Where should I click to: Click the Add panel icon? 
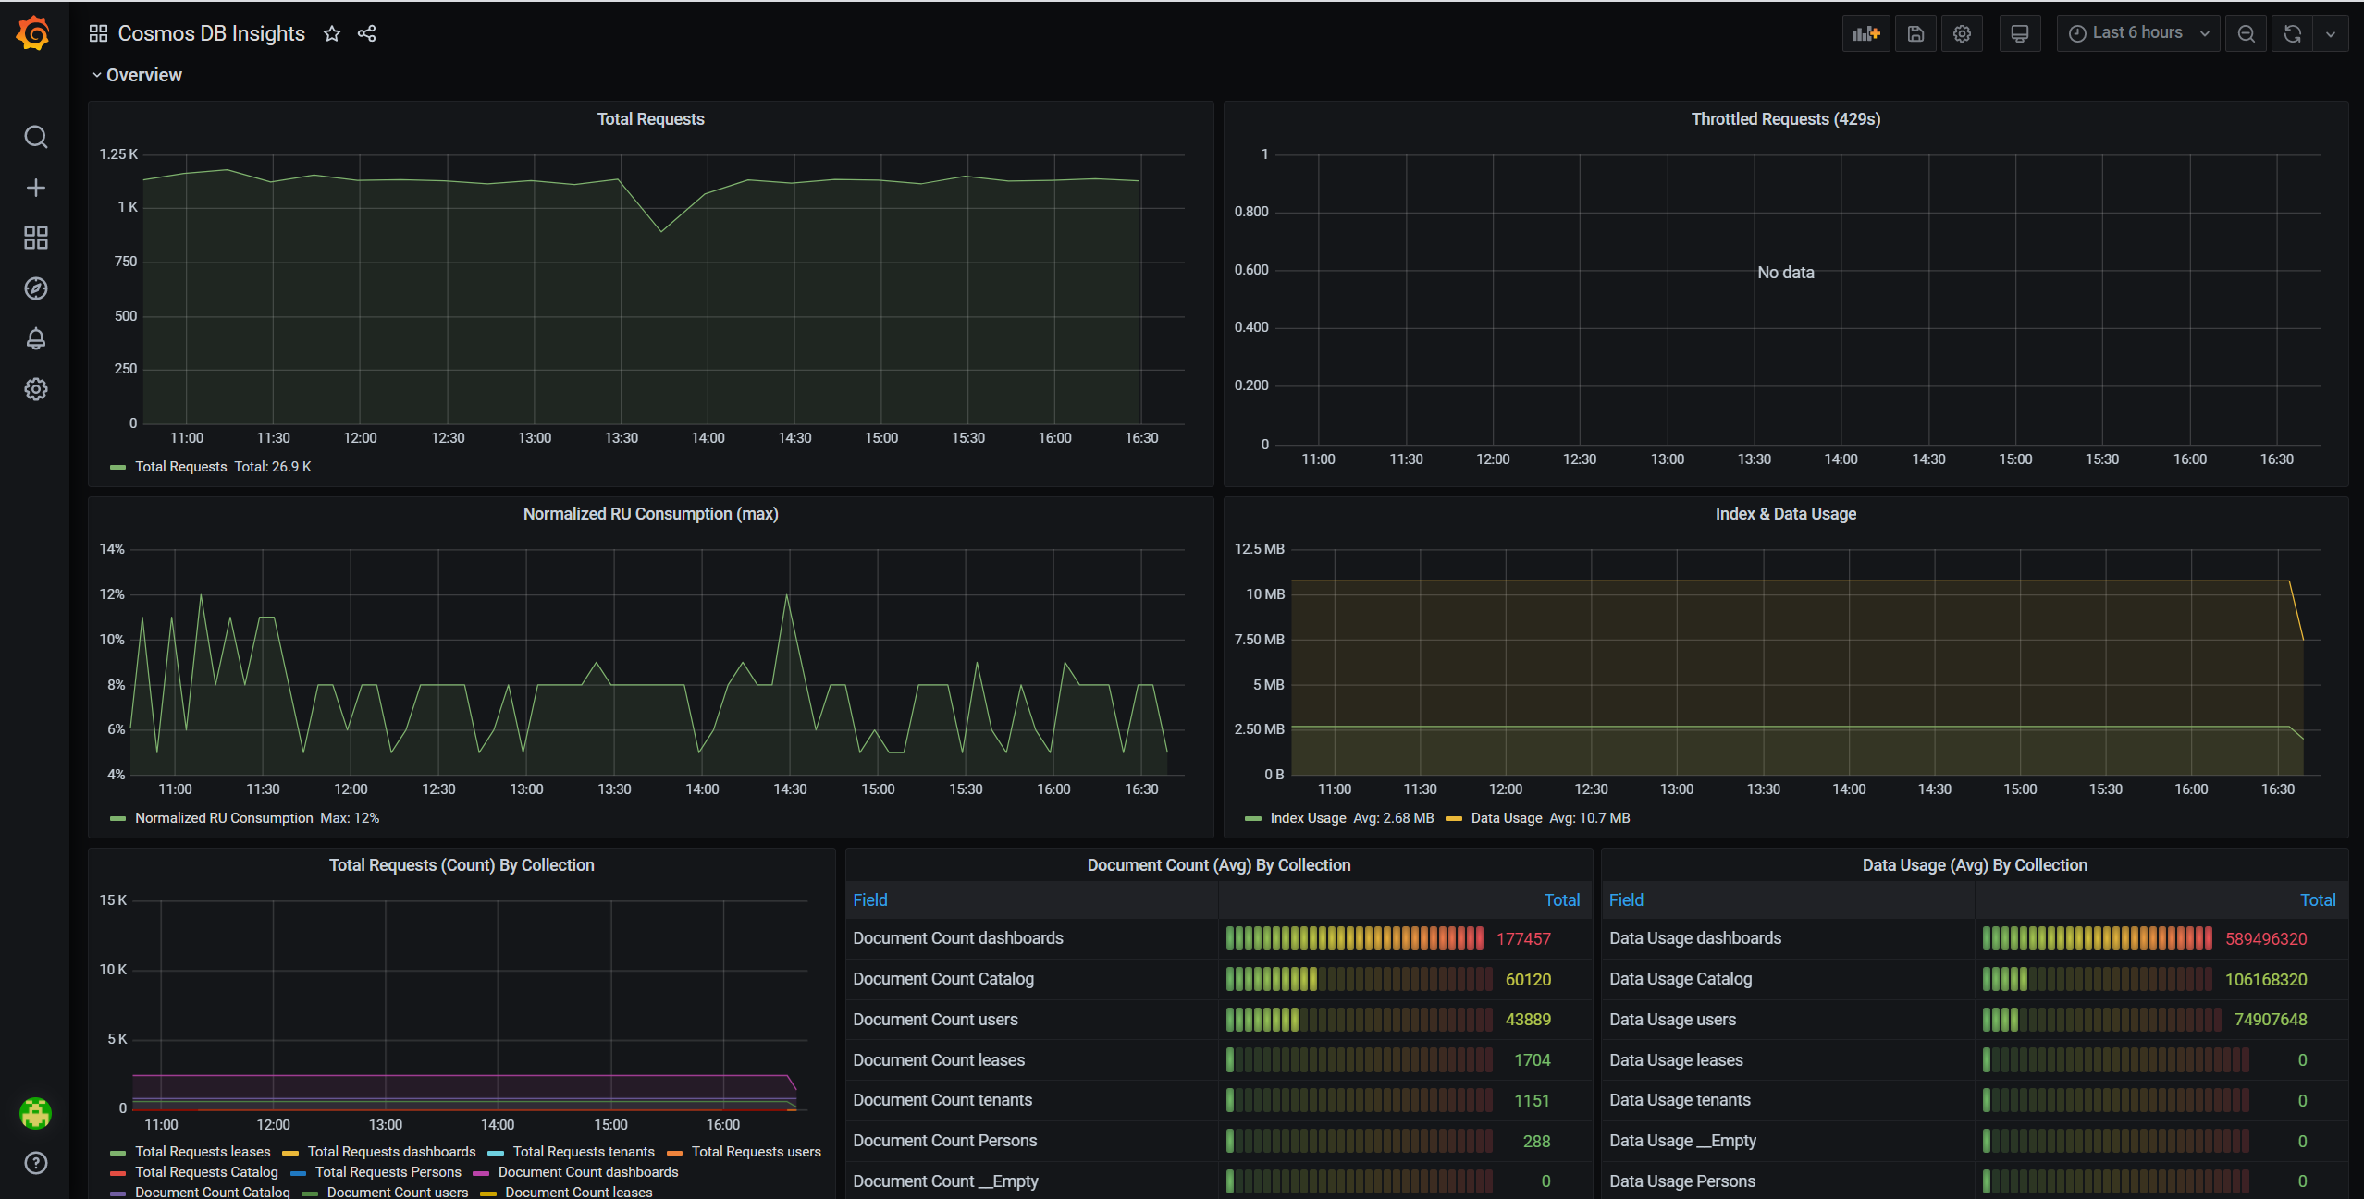pyautogui.click(x=1865, y=33)
